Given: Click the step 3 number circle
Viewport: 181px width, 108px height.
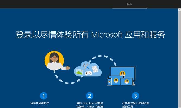Looking at the screenshot, I should (135, 96).
